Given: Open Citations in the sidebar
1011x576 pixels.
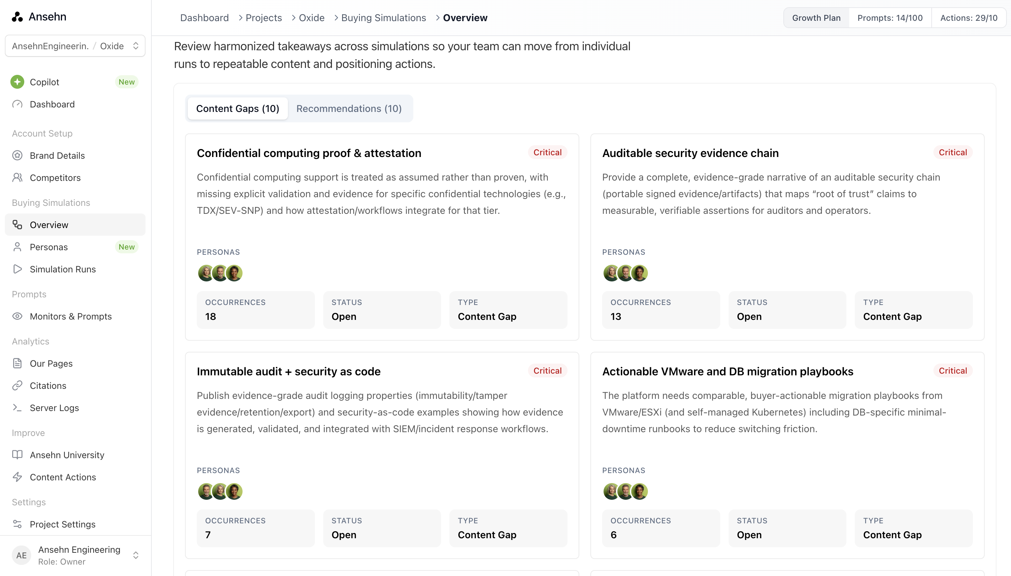Looking at the screenshot, I should (75, 385).
